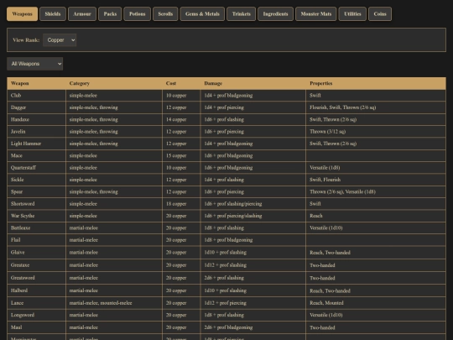Click the Shortsword weapon name
Image resolution: width=453 pixels, height=340 pixels.
point(23,204)
